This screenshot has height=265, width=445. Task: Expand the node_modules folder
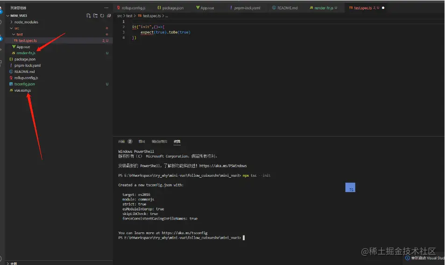[11, 22]
